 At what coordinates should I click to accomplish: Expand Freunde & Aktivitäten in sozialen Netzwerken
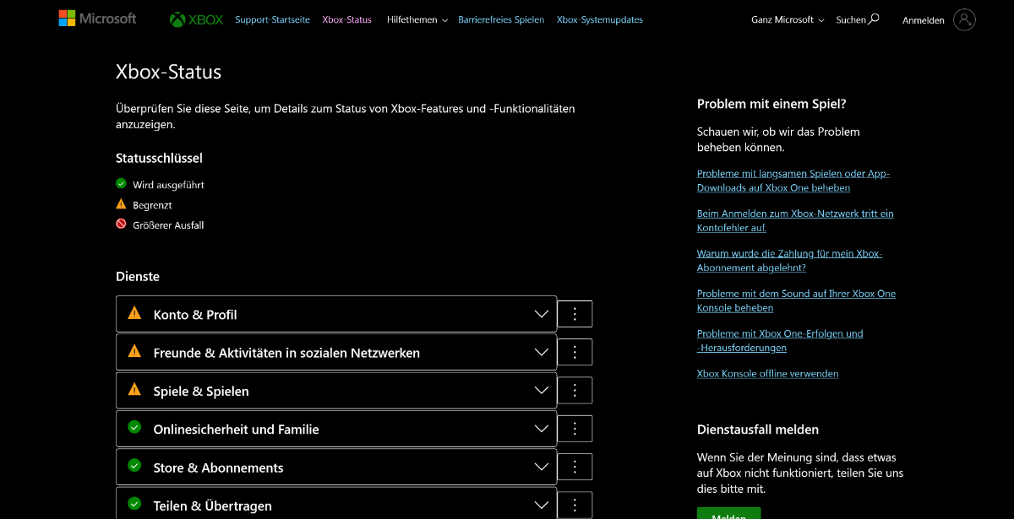tap(336, 352)
